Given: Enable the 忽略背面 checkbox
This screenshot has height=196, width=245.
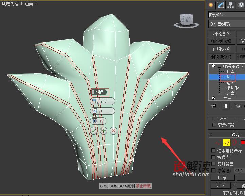Looking at the screenshot, I should tap(213, 164).
